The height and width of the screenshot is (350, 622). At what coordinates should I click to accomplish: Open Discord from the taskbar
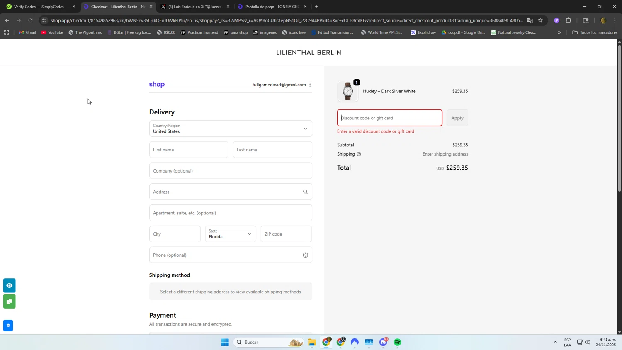click(x=383, y=342)
